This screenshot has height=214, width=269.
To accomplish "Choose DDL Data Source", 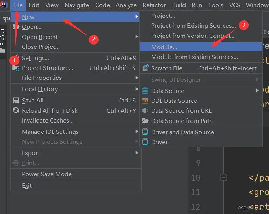I will (201, 101).
